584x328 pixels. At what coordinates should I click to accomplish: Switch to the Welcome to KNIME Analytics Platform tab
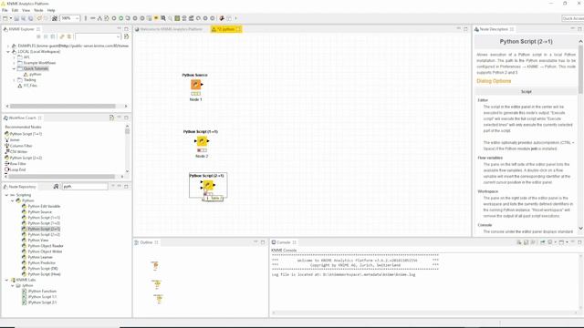pos(169,29)
